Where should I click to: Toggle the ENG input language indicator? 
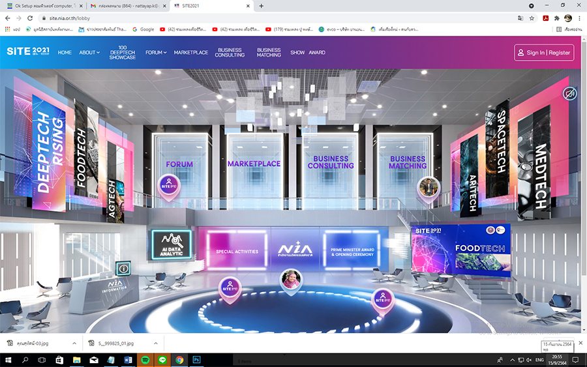pos(539,360)
